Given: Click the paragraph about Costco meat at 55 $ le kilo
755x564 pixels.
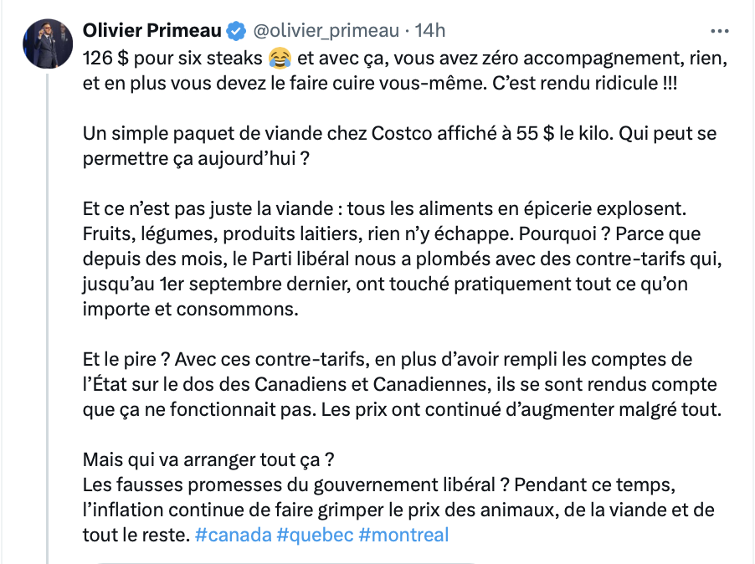Looking at the screenshot, I should pyautogui.click(x=399, y=146).
